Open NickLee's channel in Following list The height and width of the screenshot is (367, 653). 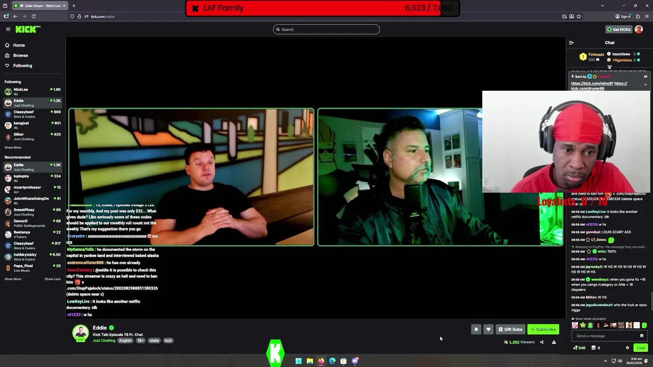coord(33,91)
